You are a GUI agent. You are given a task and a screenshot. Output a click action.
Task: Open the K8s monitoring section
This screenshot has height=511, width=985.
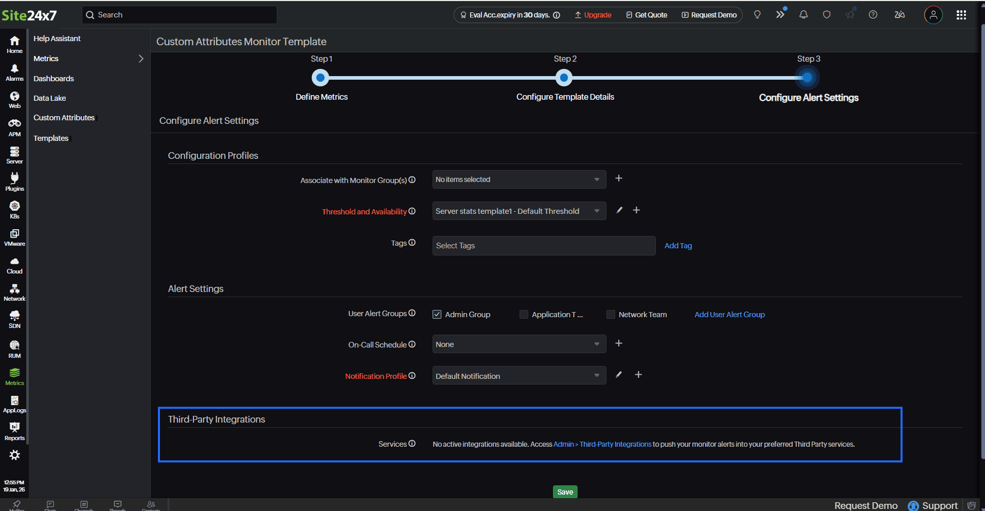[14, 209]
